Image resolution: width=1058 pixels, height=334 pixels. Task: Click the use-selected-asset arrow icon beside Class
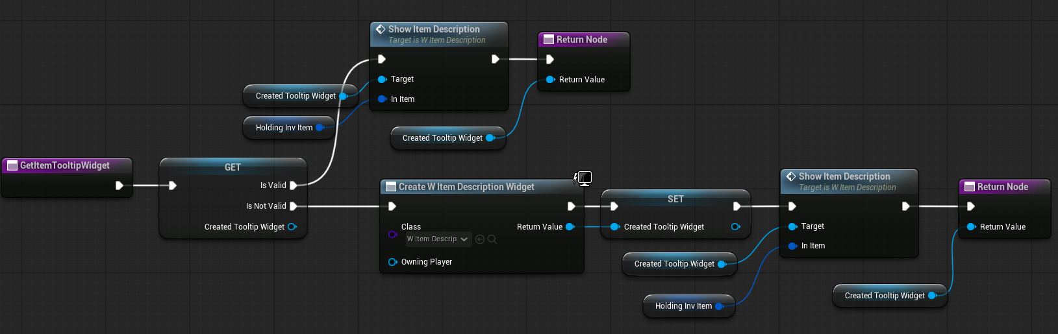(x=480, y=239)
